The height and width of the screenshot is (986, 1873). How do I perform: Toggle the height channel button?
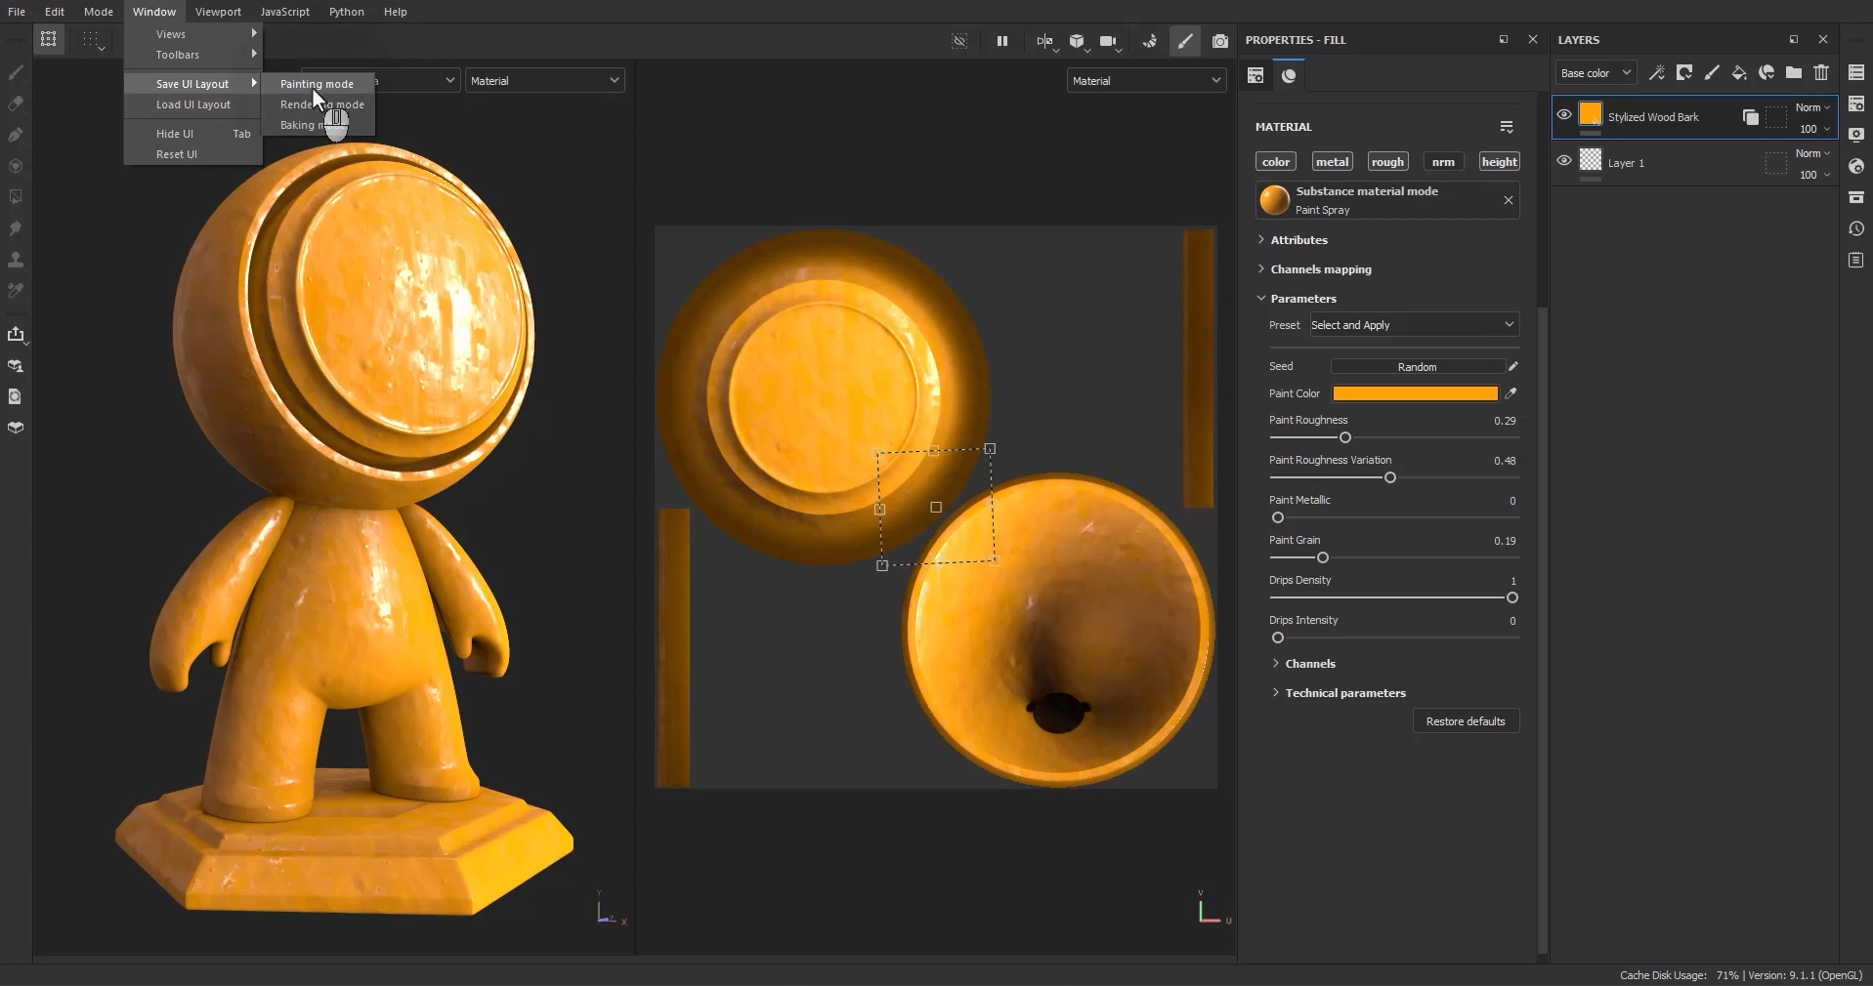click(x=1499, y=162)
